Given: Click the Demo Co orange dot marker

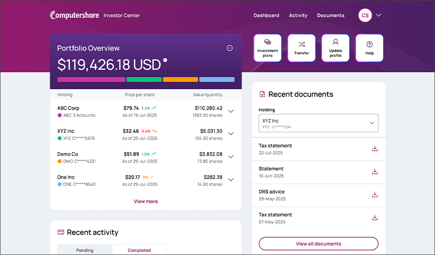Looking at the screenshot, I should click(59, 161).
